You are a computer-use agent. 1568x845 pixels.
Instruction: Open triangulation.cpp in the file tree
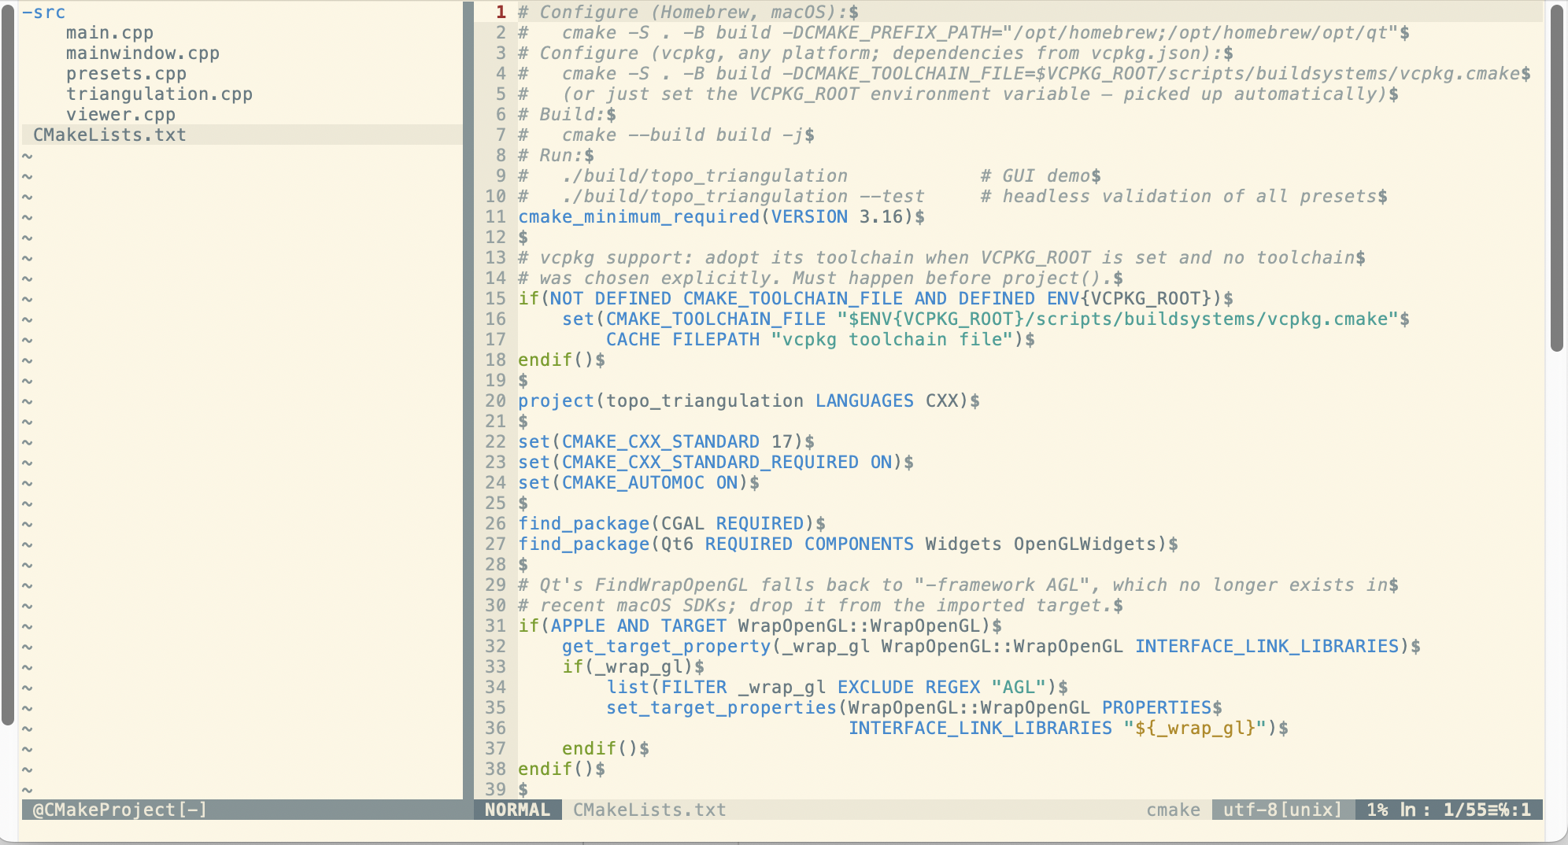click(159, 94)
